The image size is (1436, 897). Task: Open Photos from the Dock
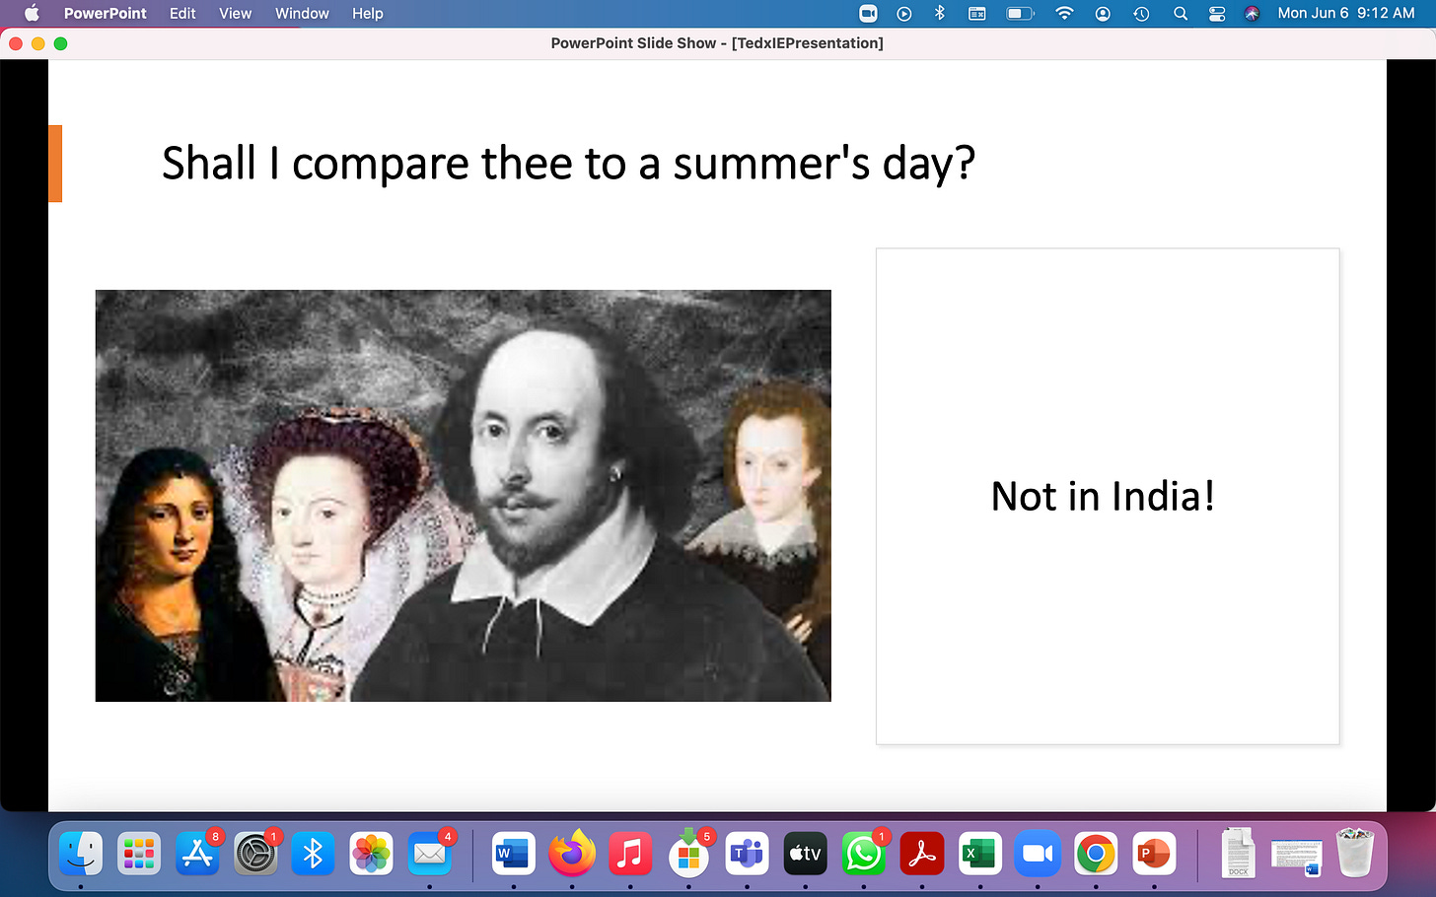pos(372,853)
